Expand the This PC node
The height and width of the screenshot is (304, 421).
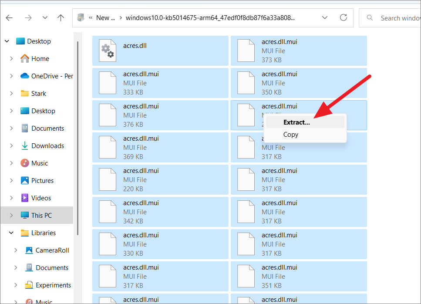click(x=11, y=216)
